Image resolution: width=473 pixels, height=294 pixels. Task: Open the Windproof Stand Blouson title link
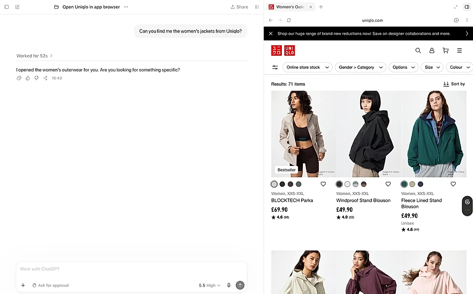tap(363, 200)
